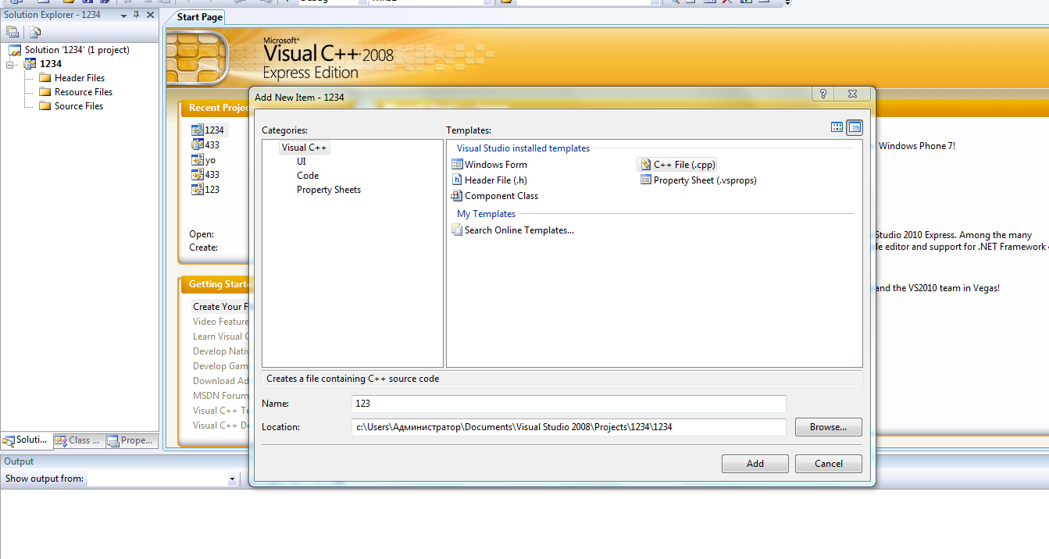Click into the Location path field
The width and height of the screenshot is (1049, 559).
569,427
